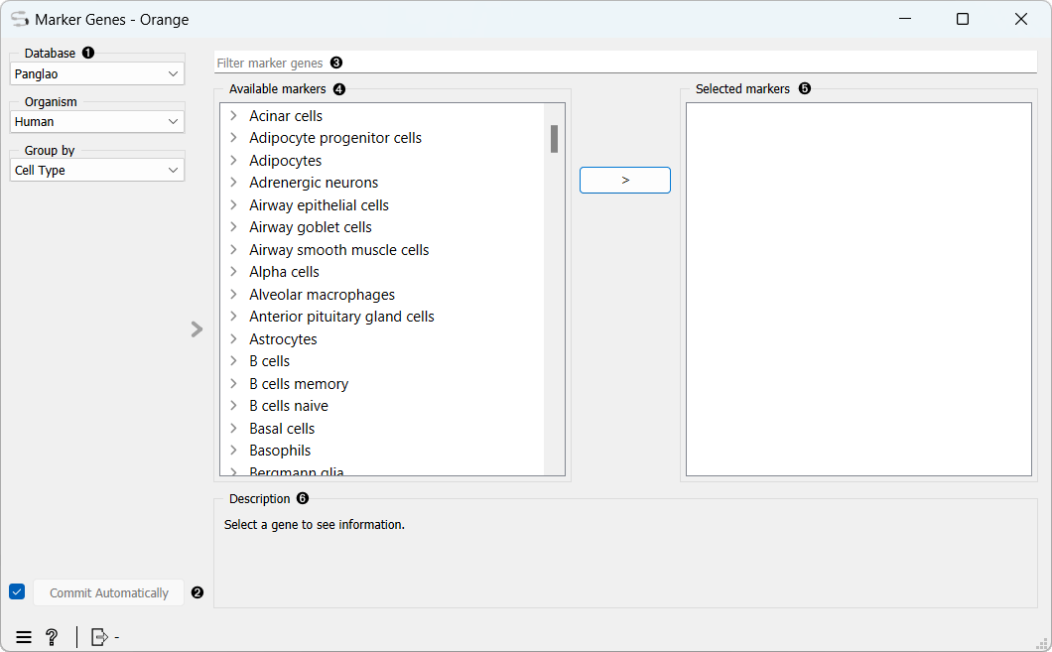This screenshot has width=1052, height=652.
Task: Click the move-right '>' button
Action: click(624, 180)
